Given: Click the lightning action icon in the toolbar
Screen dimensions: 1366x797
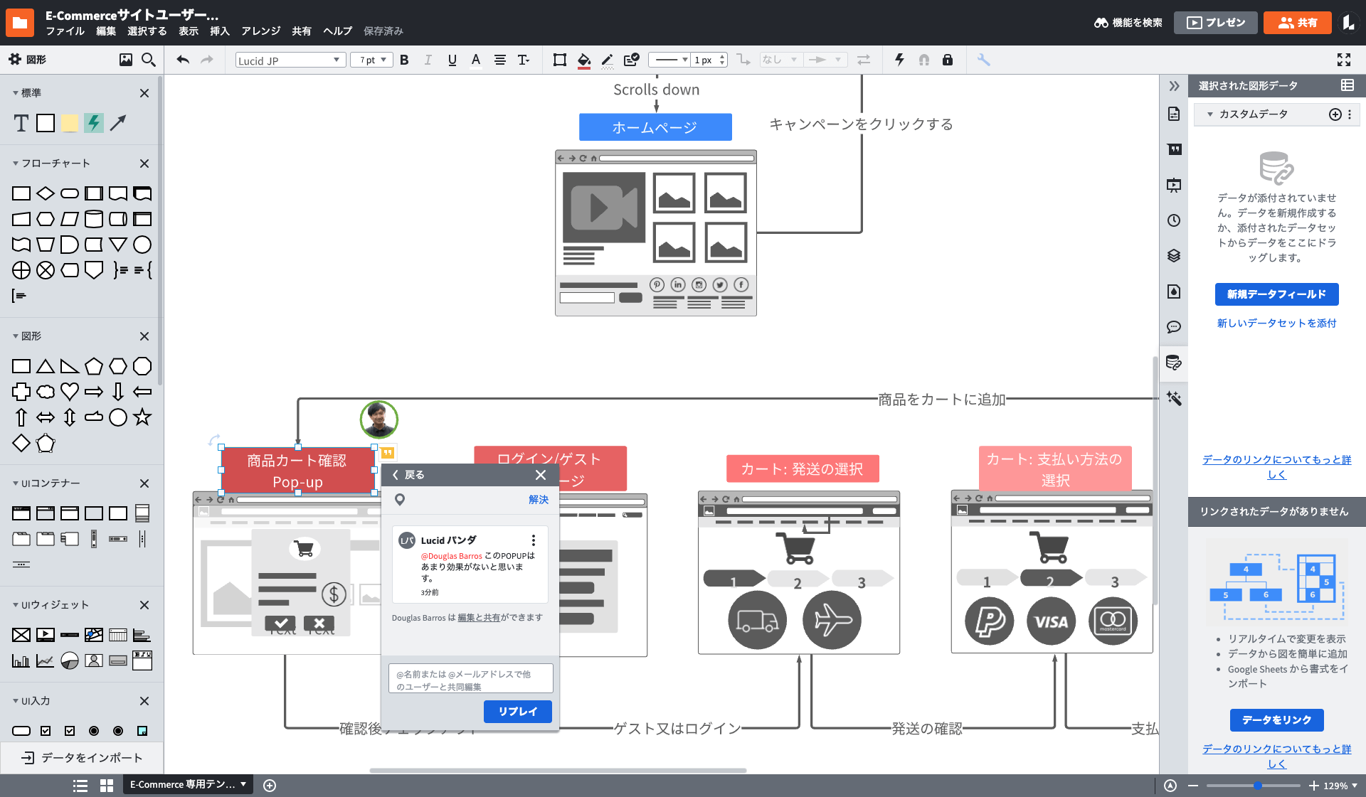Looking at the screenshot, I should click(x=899, y=60).
